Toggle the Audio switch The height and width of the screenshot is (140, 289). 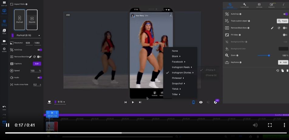pyautogui.click(x=40, y=78)
